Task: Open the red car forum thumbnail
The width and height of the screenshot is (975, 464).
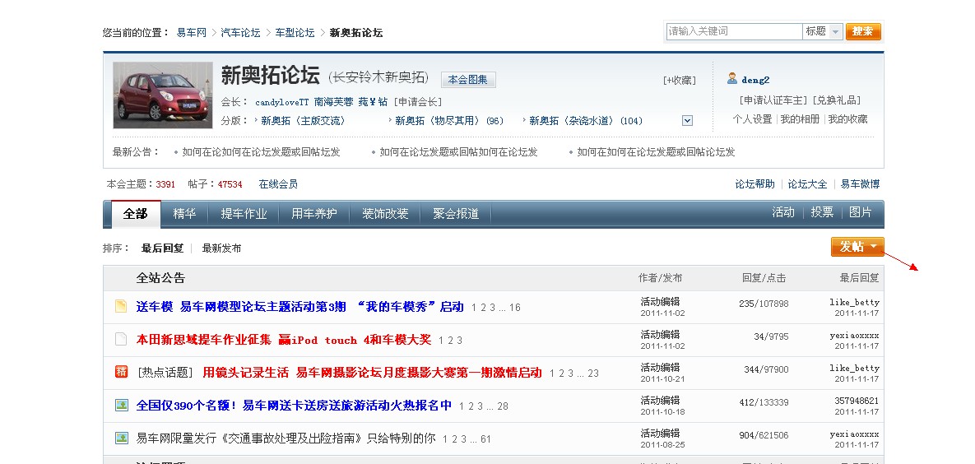Action: [156, 95]
